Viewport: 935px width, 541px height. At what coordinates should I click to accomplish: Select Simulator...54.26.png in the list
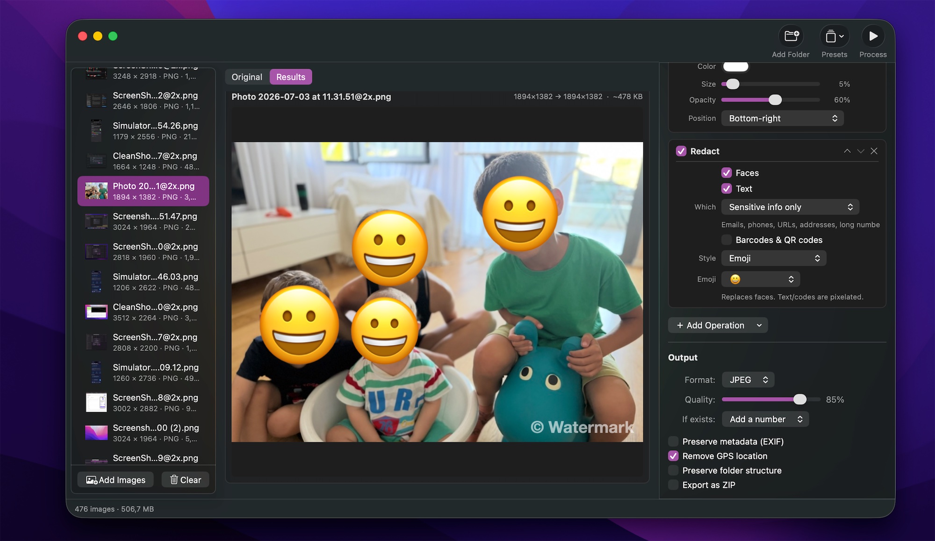click(143, 131)
